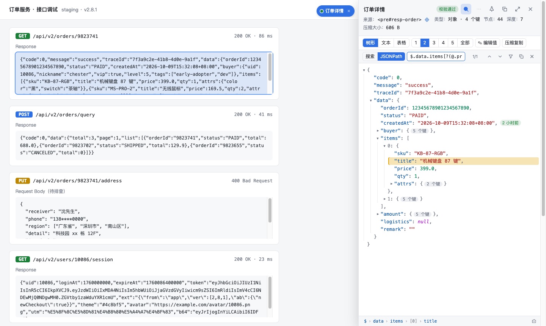Set expand depth to level 4
This screenshot has height=326, width=546.
pos(443,43)
